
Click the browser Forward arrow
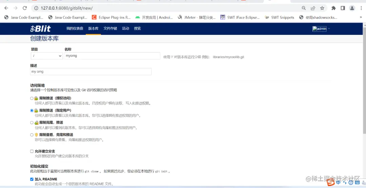coord(15,8)
